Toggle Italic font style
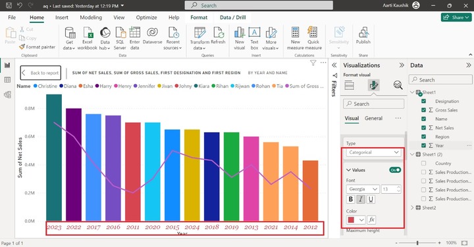Viewport: 474px width, 247px height. click(x=361, y=199)
